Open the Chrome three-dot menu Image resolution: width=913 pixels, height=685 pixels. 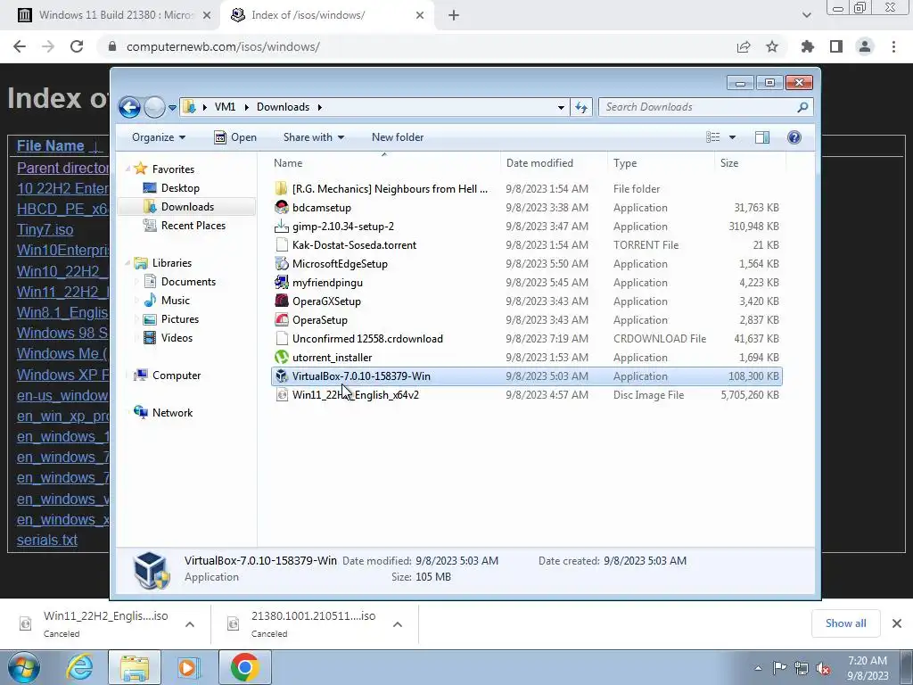(x=893, y=46)
